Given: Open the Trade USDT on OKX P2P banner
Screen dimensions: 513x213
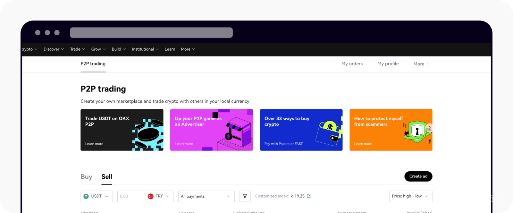Looking at the screenshot, I should click(x=122, y=130).
